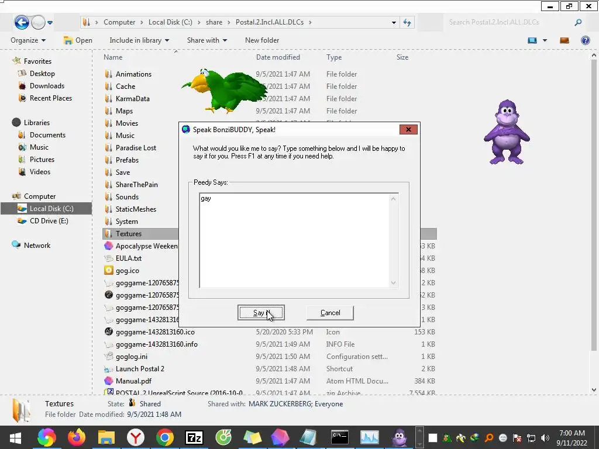Select the StaticMeshes folder
This screenshot has width=599, height=449.
pyautogui.click(x=136, y=209)
